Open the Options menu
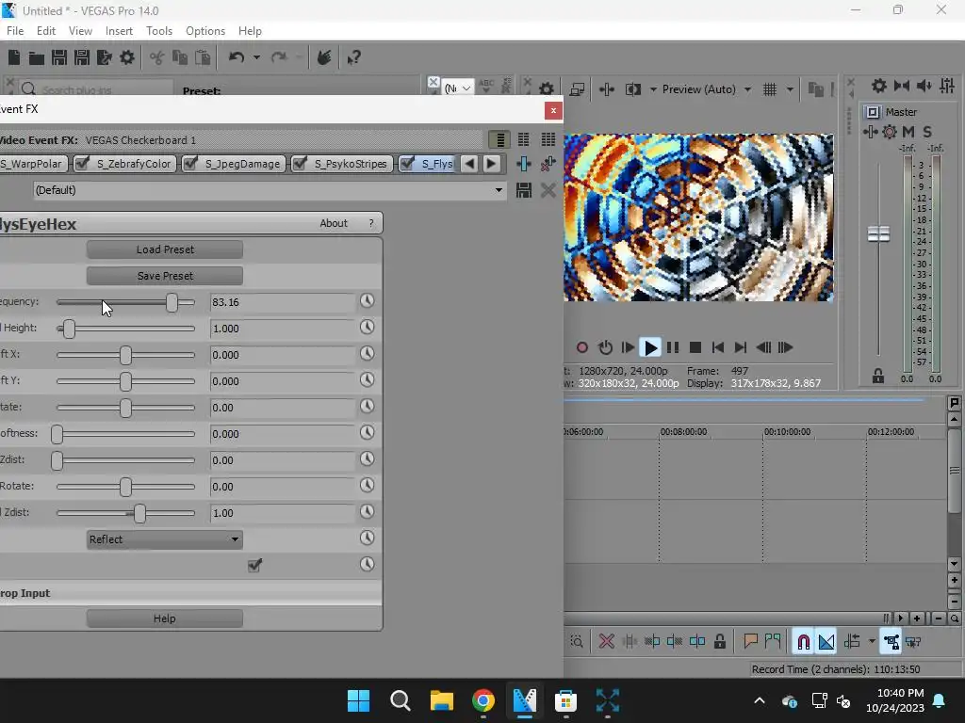Viewport: 965px width, 723px height. [204, 31]
